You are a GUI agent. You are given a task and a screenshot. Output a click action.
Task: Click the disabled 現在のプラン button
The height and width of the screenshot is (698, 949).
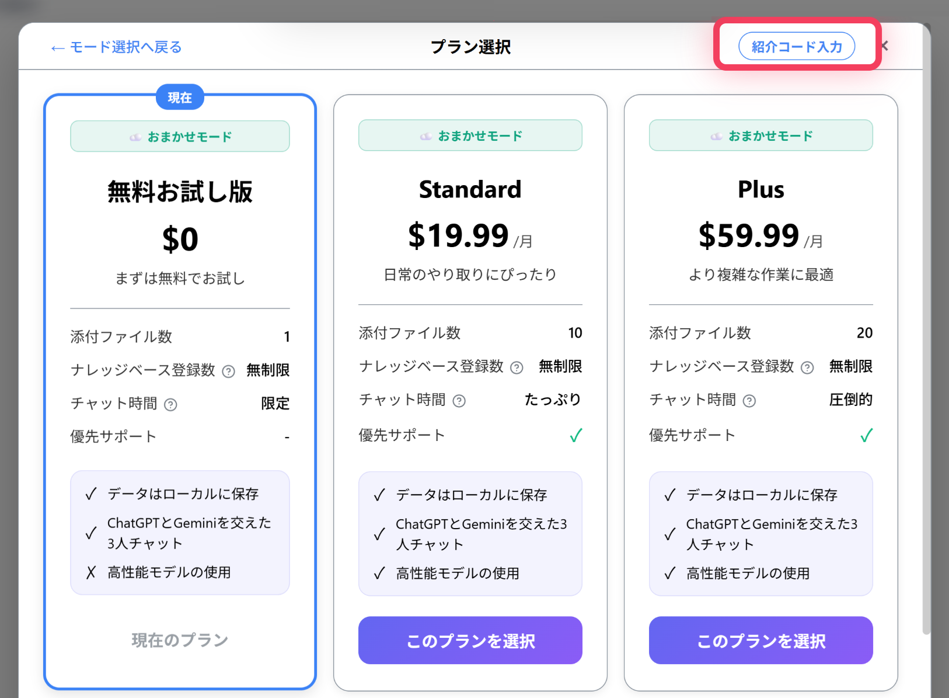coord(180,640)
